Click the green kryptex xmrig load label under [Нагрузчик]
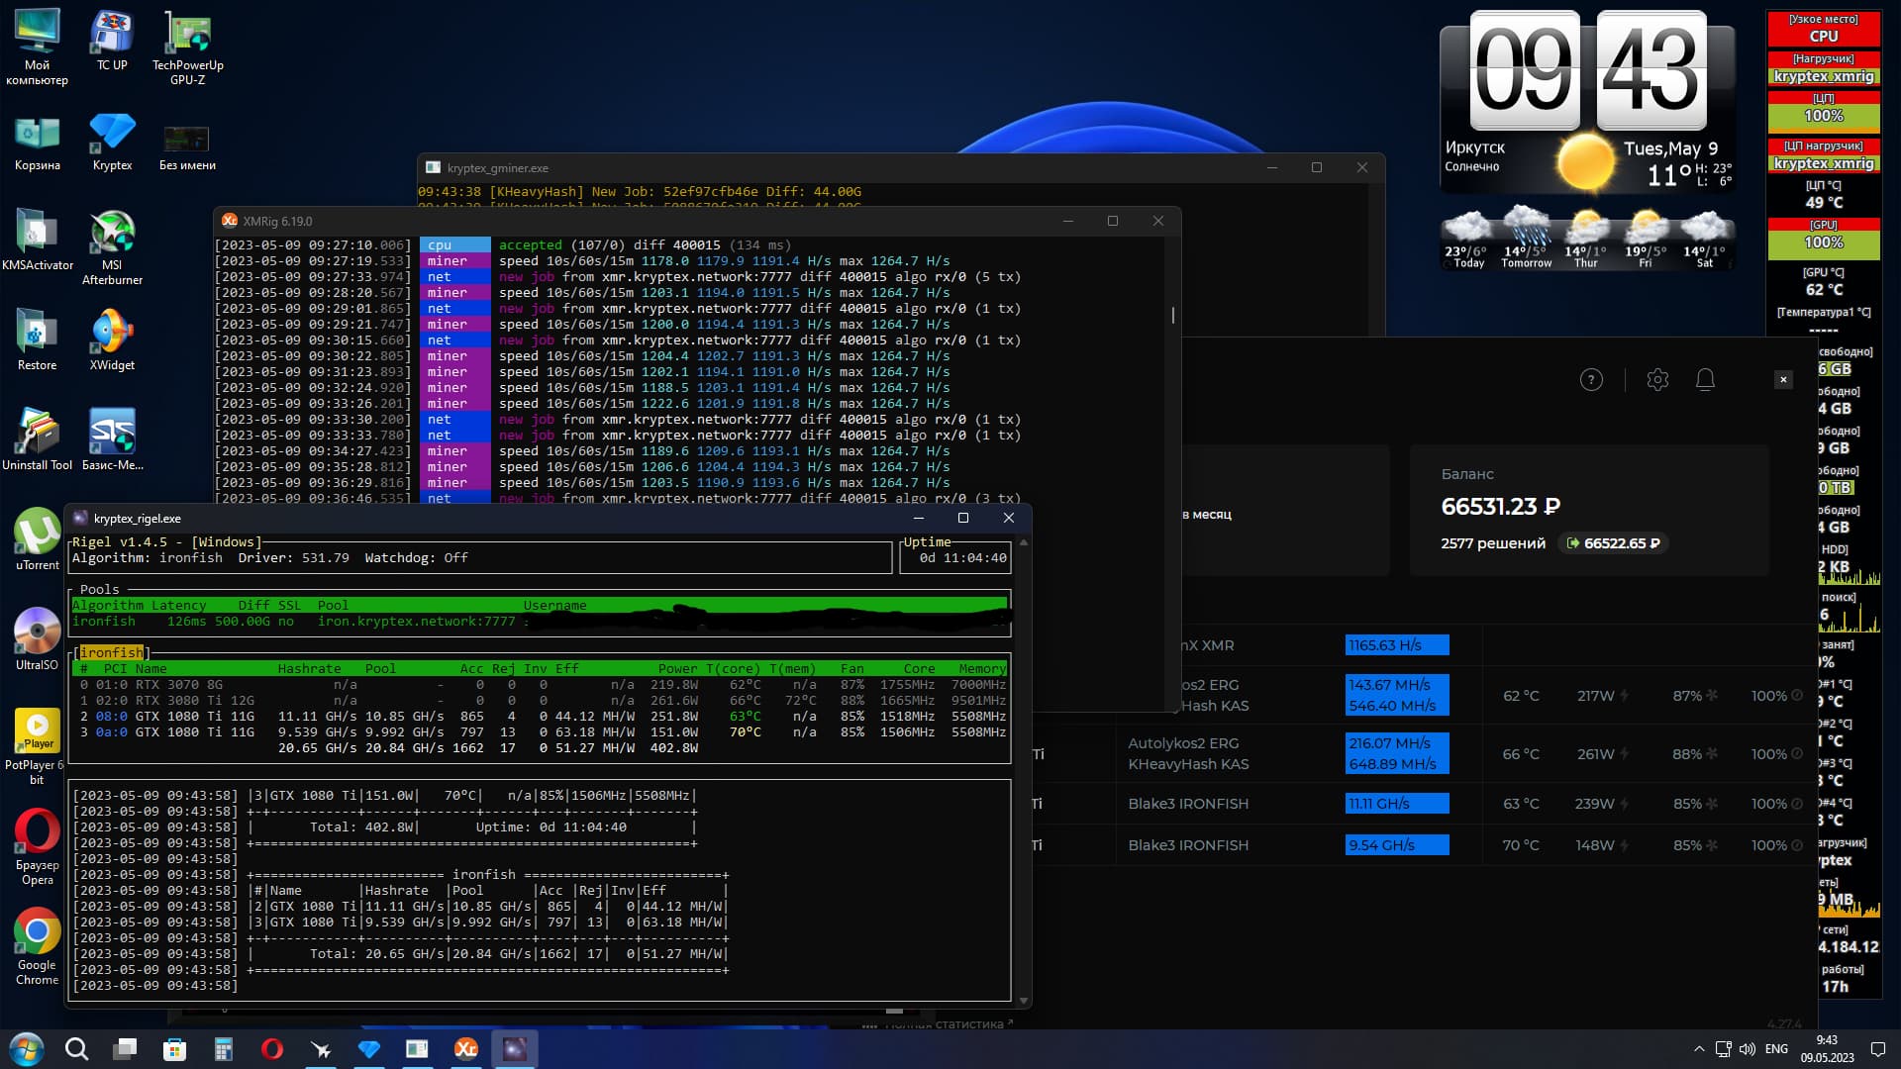Image resolution: width=1901 pixels, height=1069 pixels. [1824, 76]
